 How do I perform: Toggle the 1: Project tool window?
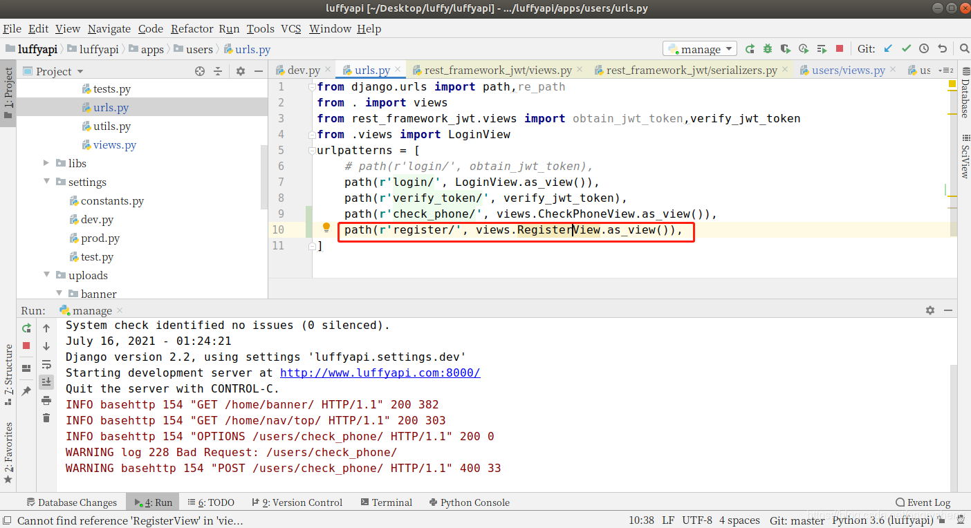click(x=8, y=93)
